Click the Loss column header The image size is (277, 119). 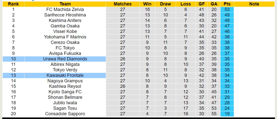click(185, 4)
